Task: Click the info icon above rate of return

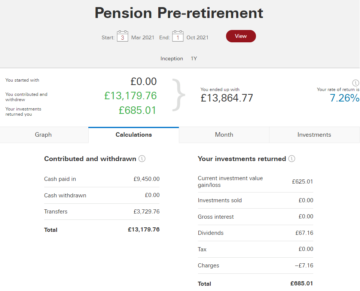Action: 356,83
